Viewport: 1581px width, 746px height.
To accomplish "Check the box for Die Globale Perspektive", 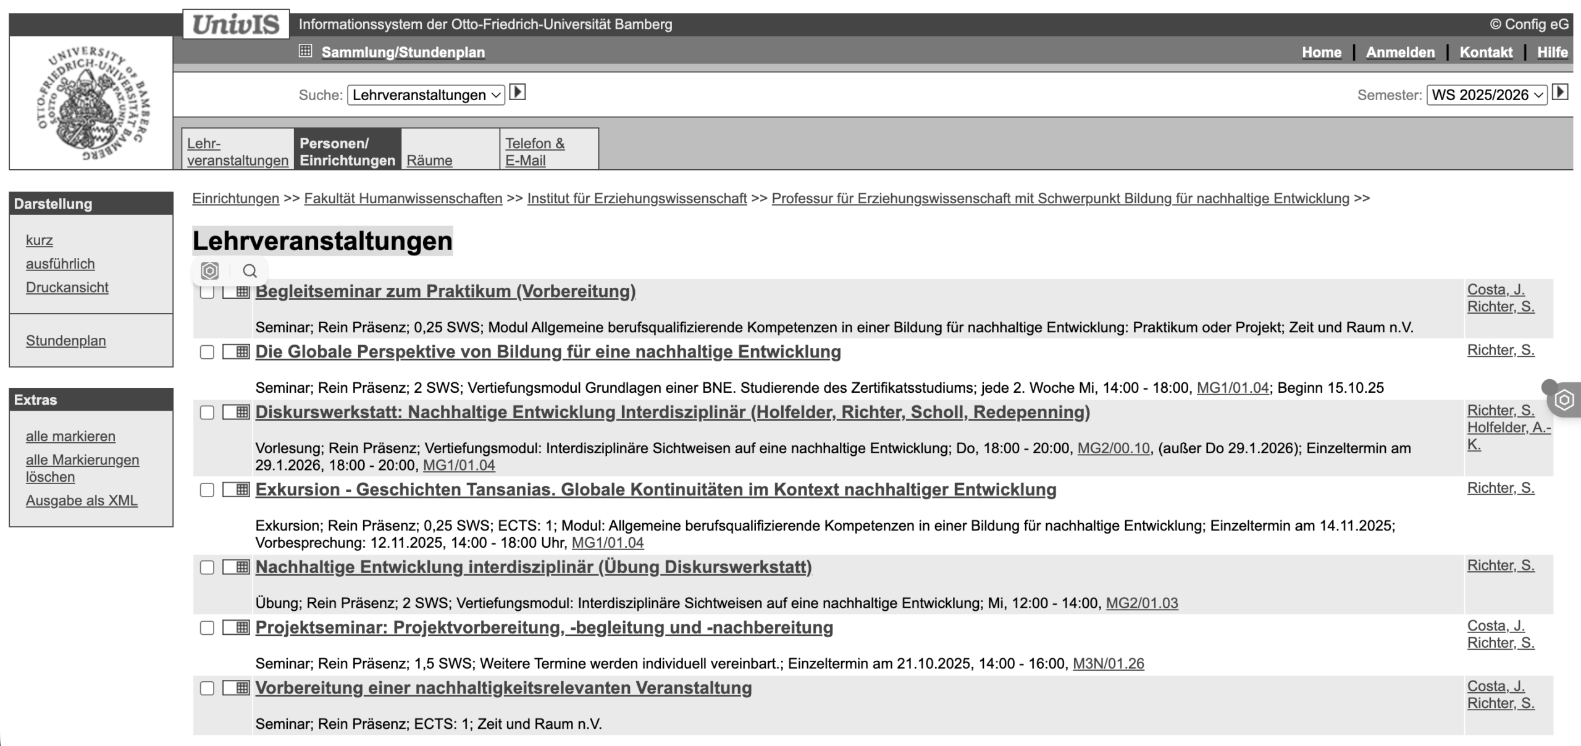I will 207,352.
